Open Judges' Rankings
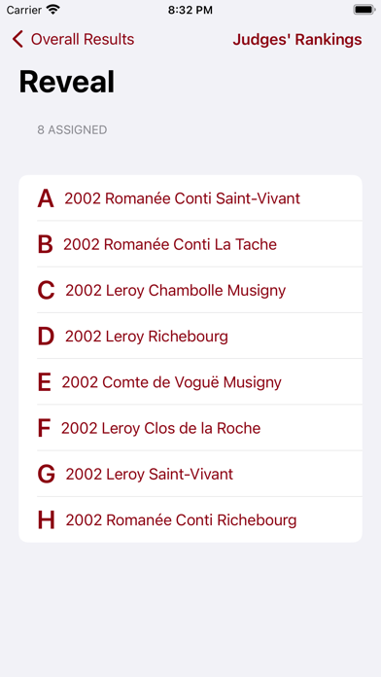Image resolution: width=381 pixels, height=677 pixels. [297, 40]
